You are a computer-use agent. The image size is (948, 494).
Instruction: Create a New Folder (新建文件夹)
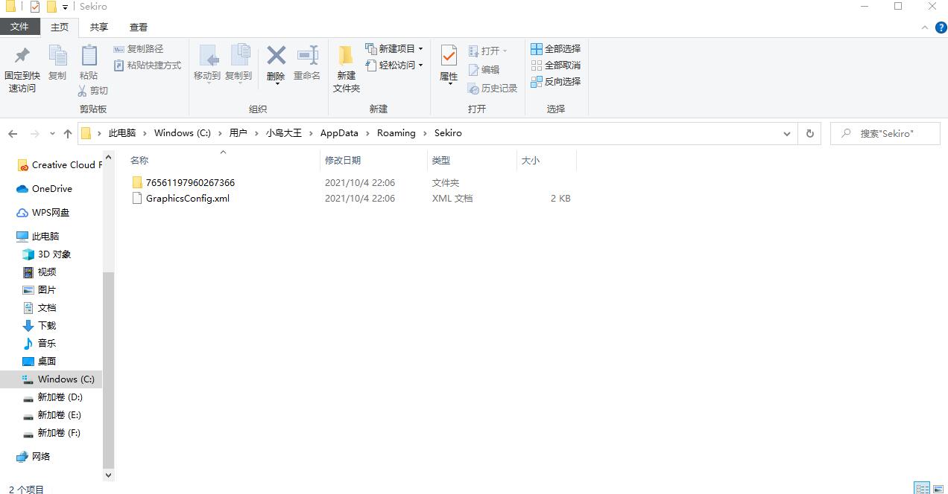(x=347, y=69)
